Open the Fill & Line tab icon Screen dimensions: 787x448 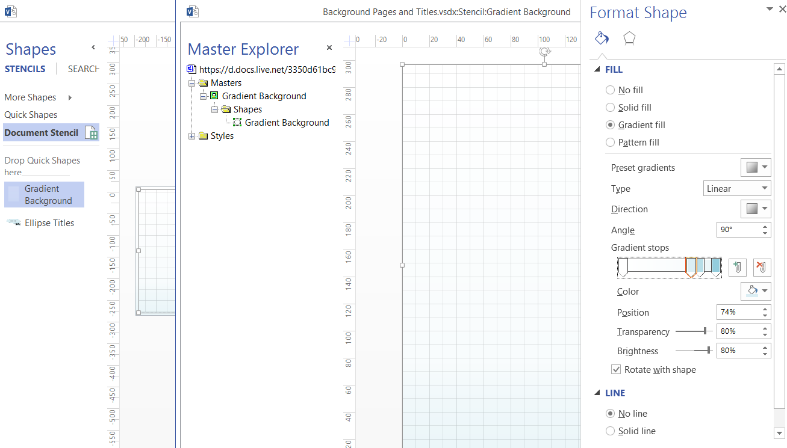click(x=602, y=38)
